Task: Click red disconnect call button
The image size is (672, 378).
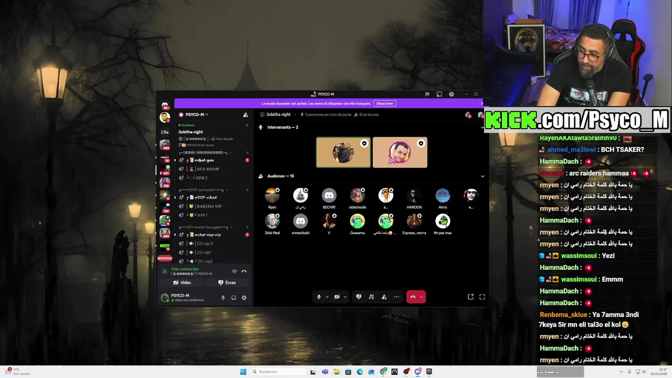Action: pyautogui.click(x=413, y=297)
